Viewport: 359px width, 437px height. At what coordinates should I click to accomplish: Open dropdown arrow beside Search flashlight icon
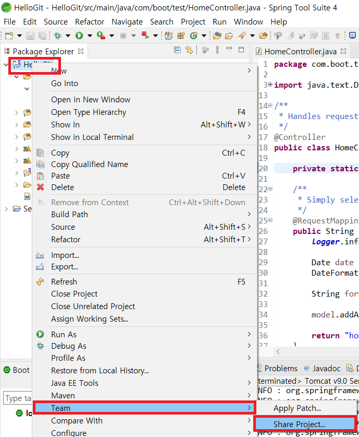[x=252, y=36]
